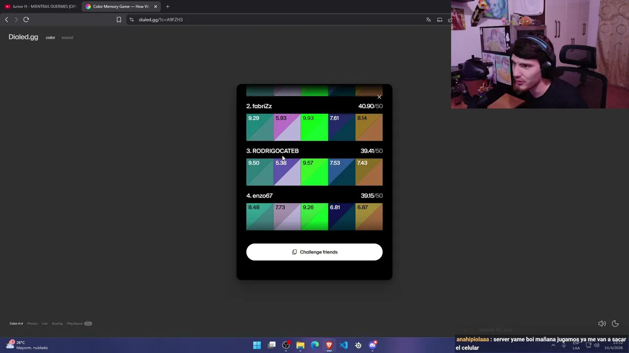Select fabriZz's 5.93 purple swatch
629x353 pixels.
coord(287,127)
